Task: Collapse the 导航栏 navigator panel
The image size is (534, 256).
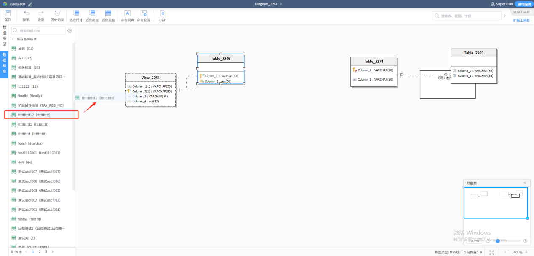Action: coord(525,183)
